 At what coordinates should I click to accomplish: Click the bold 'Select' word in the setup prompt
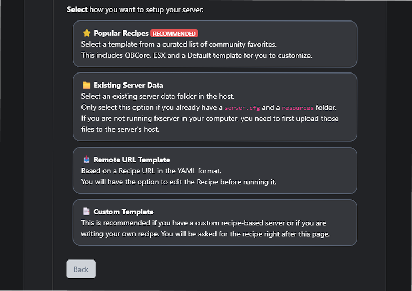(77, 9)
